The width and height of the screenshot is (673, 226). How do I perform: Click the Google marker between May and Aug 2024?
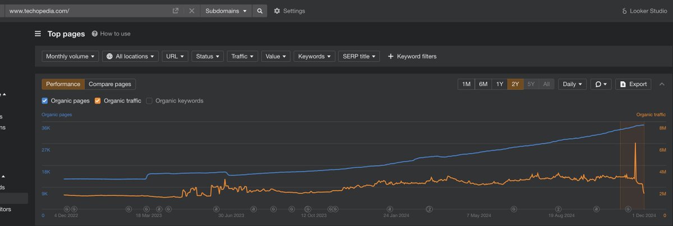[513, 209]
